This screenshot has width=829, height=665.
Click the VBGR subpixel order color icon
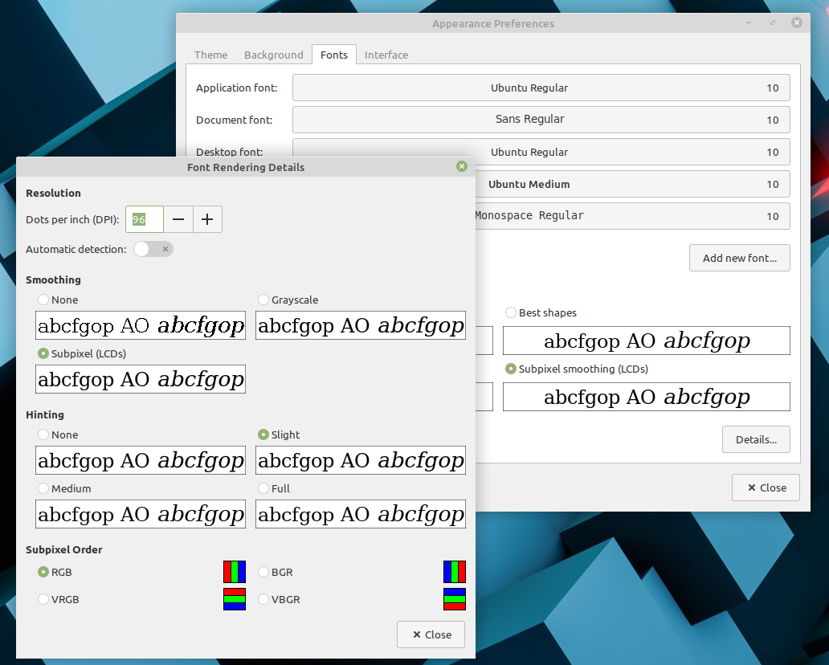tap(455, 599)
